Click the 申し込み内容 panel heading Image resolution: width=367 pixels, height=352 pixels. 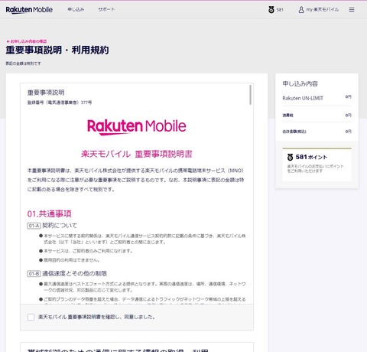(x=300, y=83)
